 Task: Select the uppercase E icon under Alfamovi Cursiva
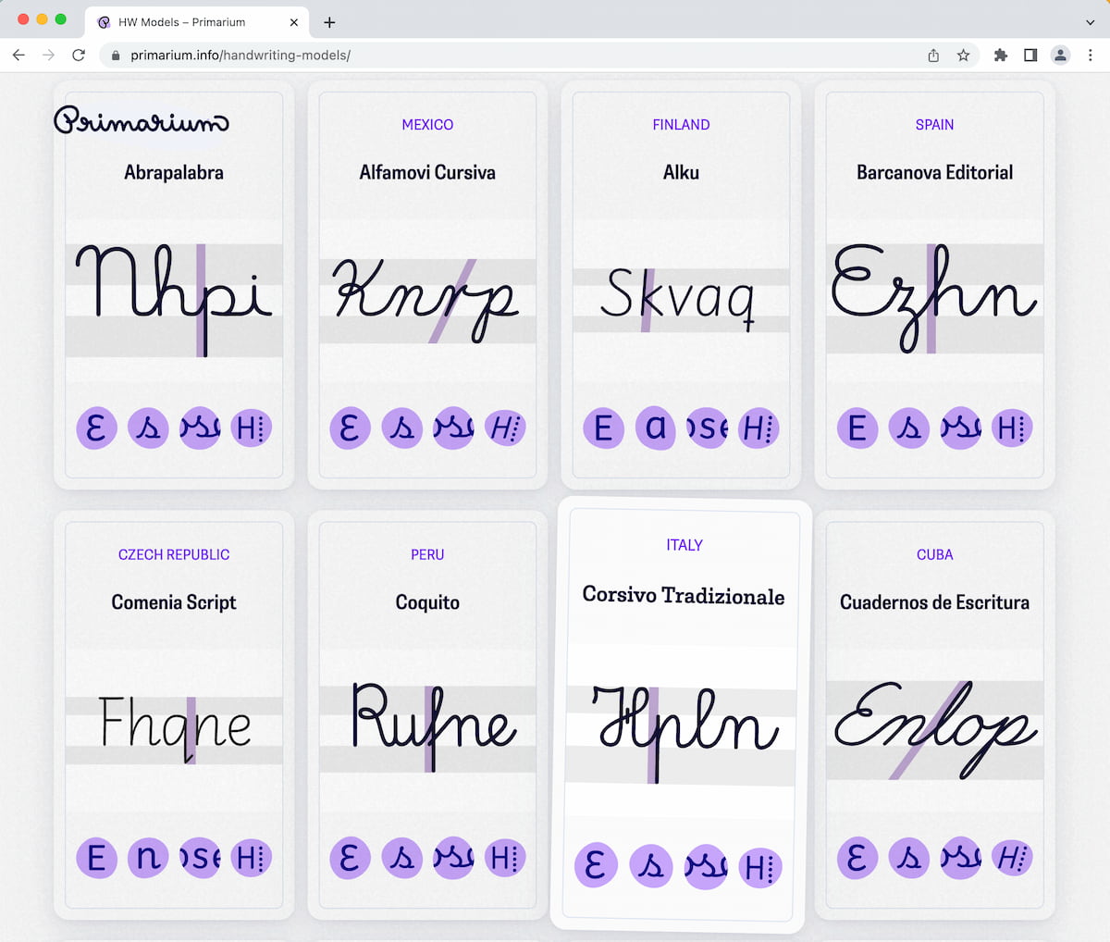(x=350, y=428)
